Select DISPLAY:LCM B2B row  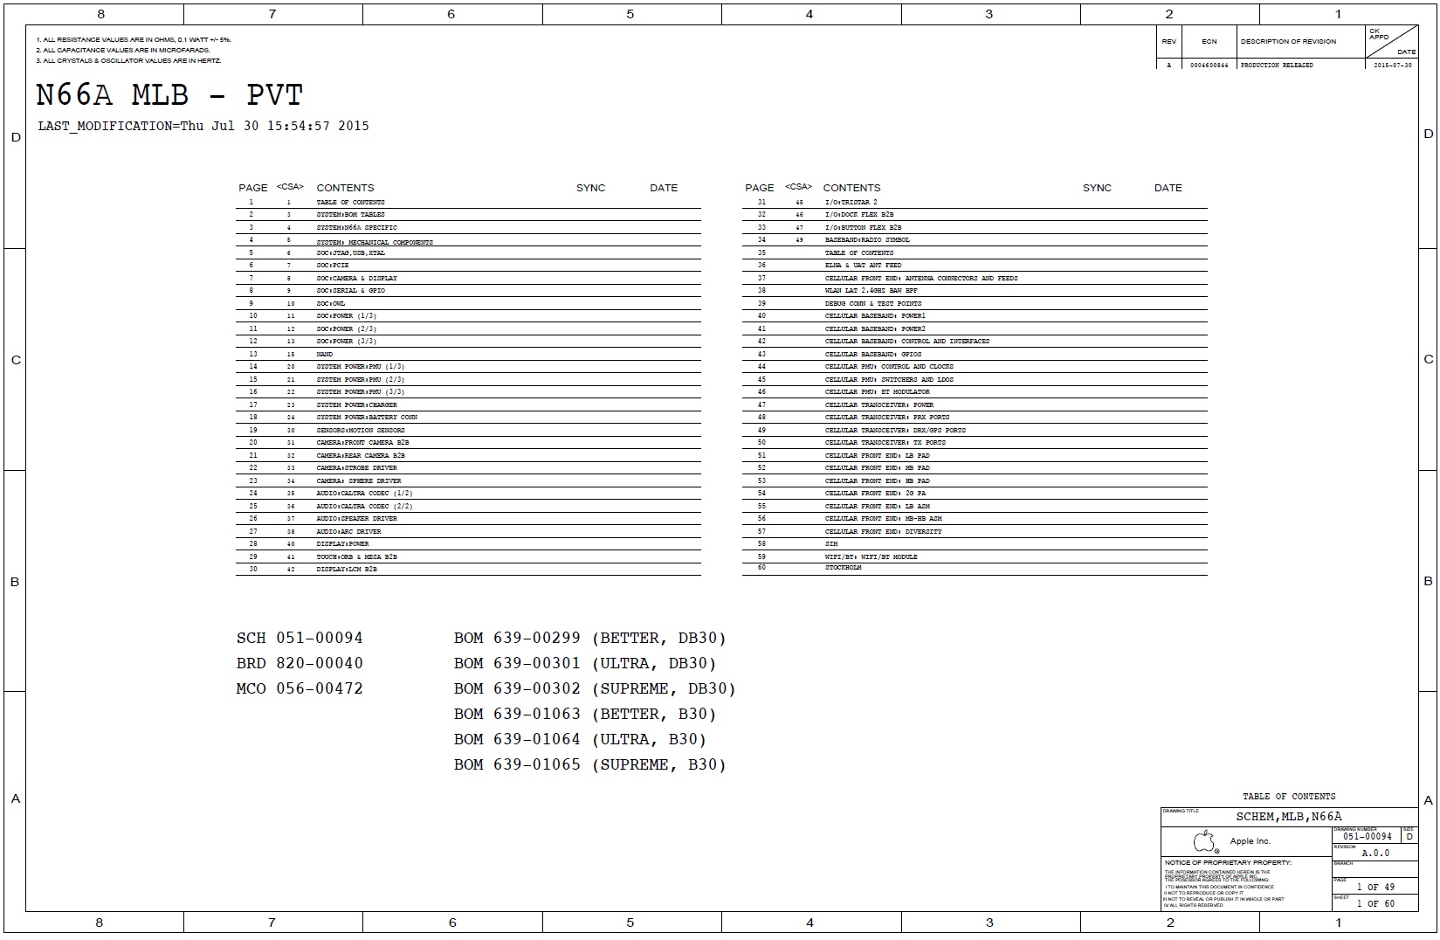coord(468,569)
